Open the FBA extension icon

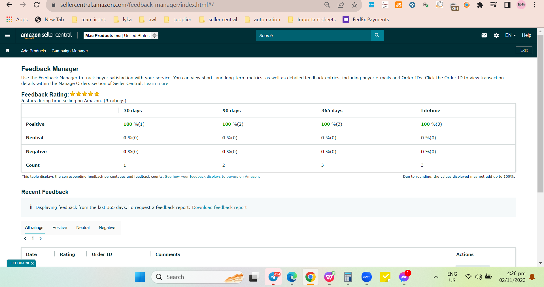coord(371,5)
